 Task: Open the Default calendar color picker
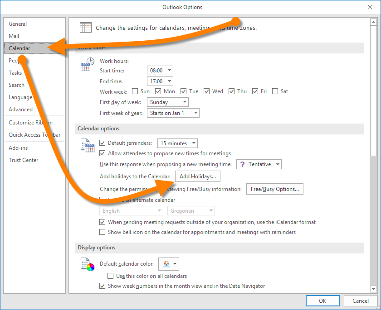pyautogui.click(x=168, y=264)
